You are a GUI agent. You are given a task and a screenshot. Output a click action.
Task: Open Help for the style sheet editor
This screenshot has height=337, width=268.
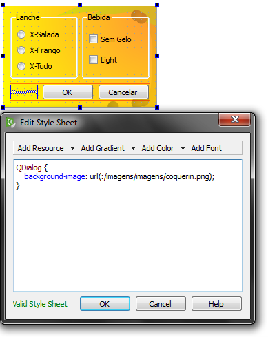pos(216,304)
